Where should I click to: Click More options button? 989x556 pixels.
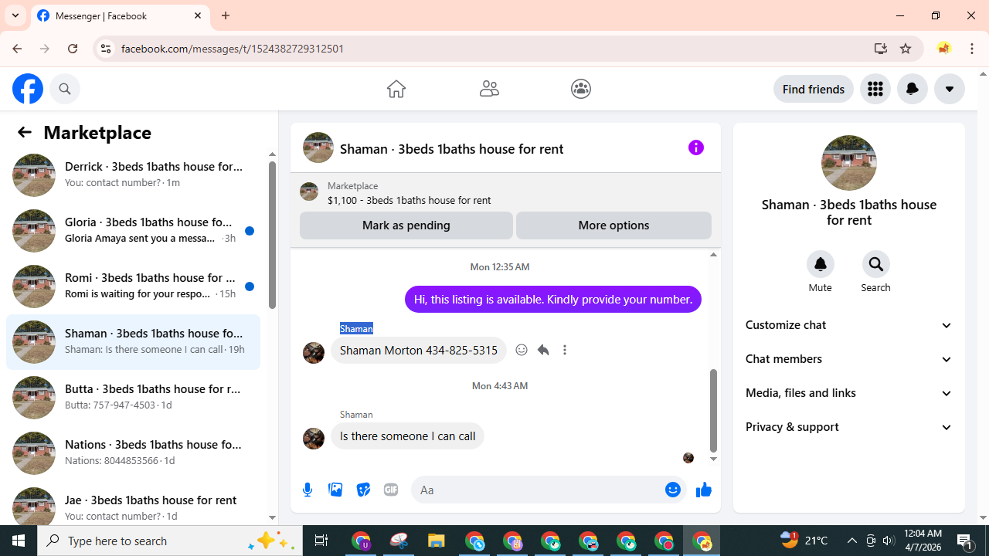tap(613, 225)
